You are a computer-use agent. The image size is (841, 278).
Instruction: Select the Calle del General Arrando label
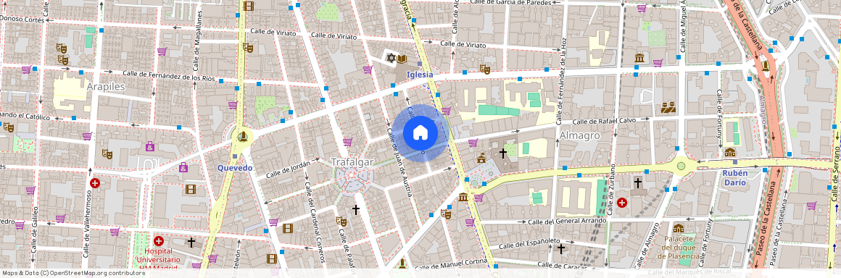click(x=568, y=222)
